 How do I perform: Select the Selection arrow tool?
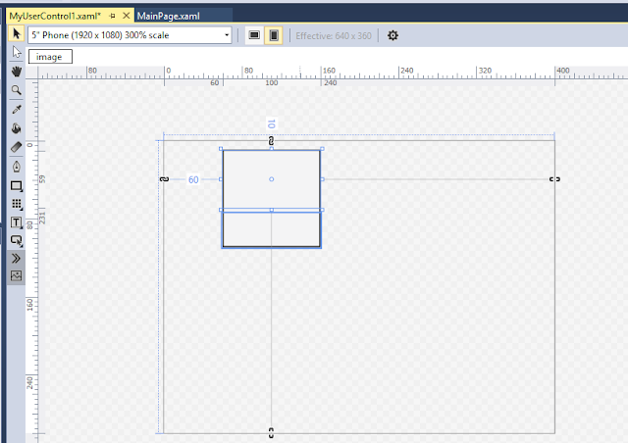tap(17, 33)
